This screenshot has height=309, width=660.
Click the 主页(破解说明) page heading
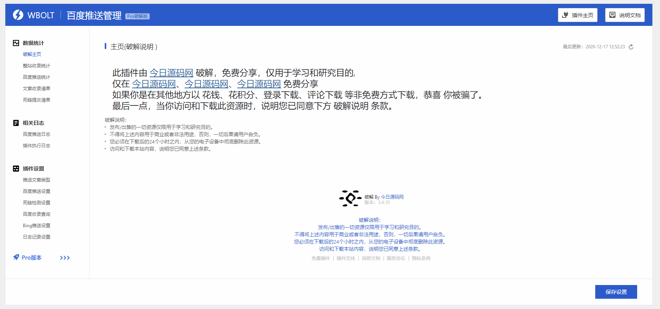click(x=134, y=47)
